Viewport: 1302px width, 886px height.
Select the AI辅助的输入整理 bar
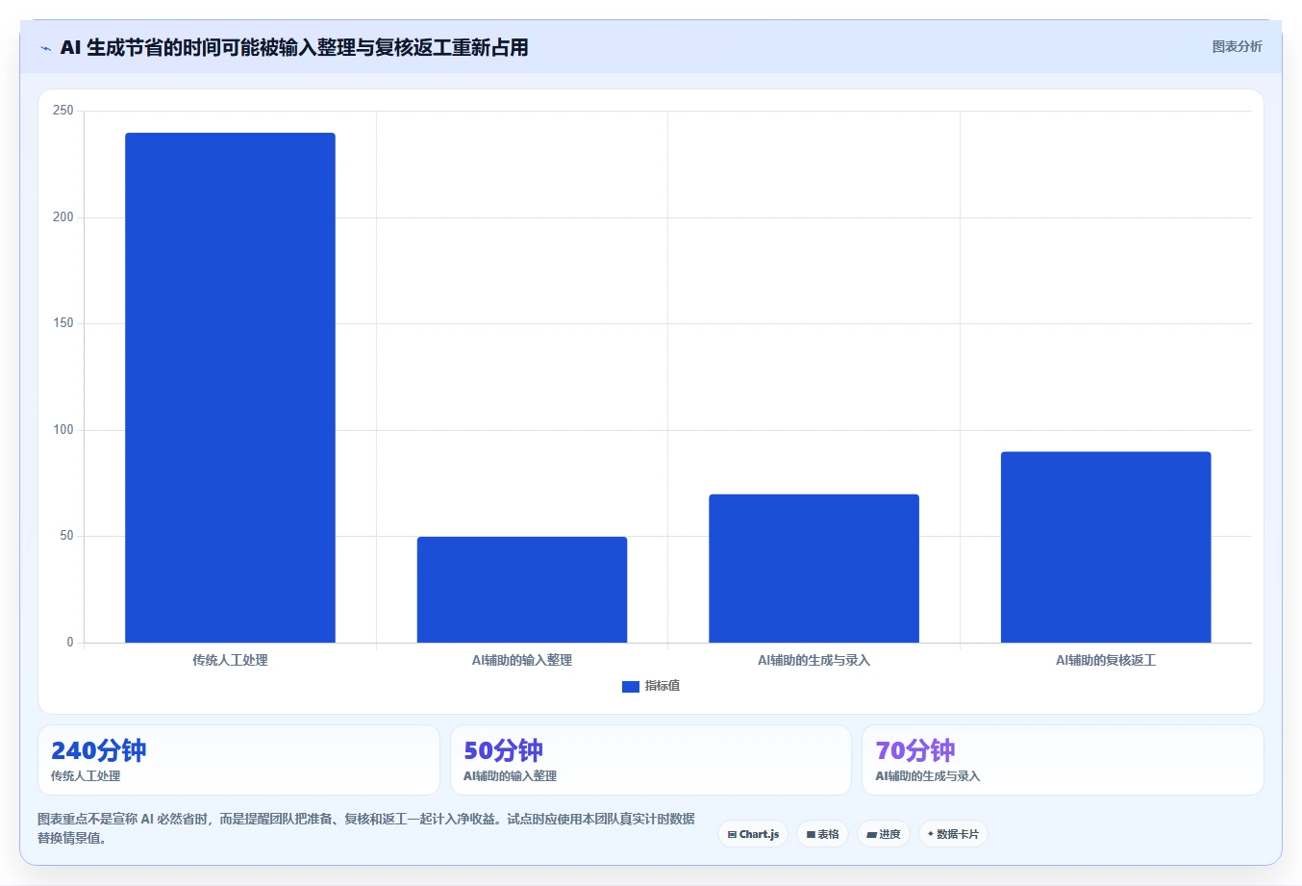[522, 590]
